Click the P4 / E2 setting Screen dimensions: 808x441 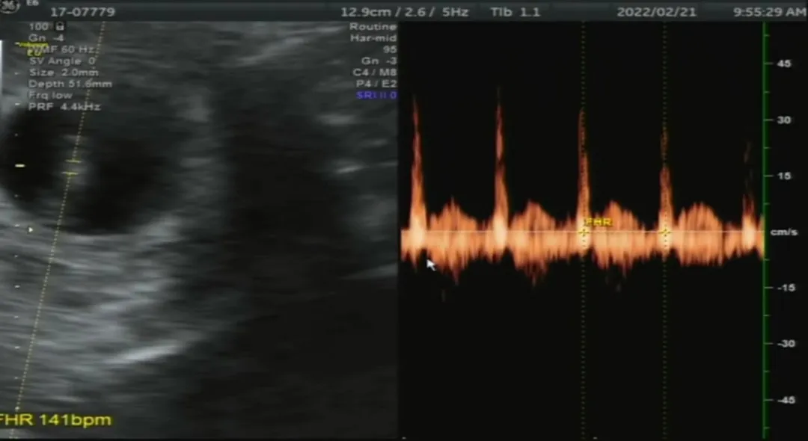click(x=376, y=84)
